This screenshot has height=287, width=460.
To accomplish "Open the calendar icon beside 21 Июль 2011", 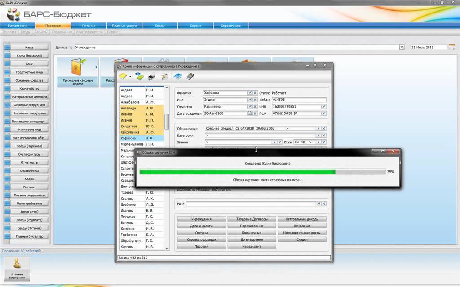I will (452, 47).
